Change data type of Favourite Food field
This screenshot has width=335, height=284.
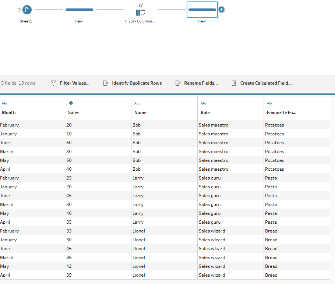pyautogui.click(x=270, y=103)
